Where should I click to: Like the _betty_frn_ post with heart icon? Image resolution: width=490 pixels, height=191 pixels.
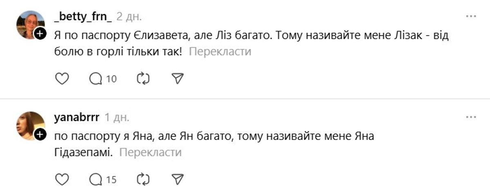click(x=62, y=78)
